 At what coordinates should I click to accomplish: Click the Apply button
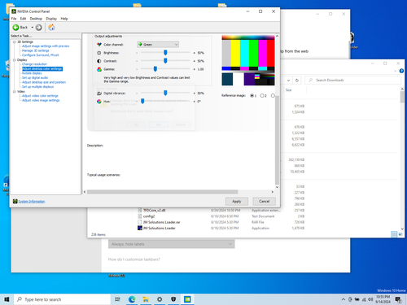(237, 201)
